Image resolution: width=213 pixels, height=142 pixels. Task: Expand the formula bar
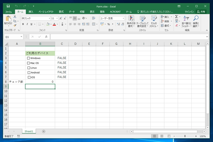pos(207,37)
